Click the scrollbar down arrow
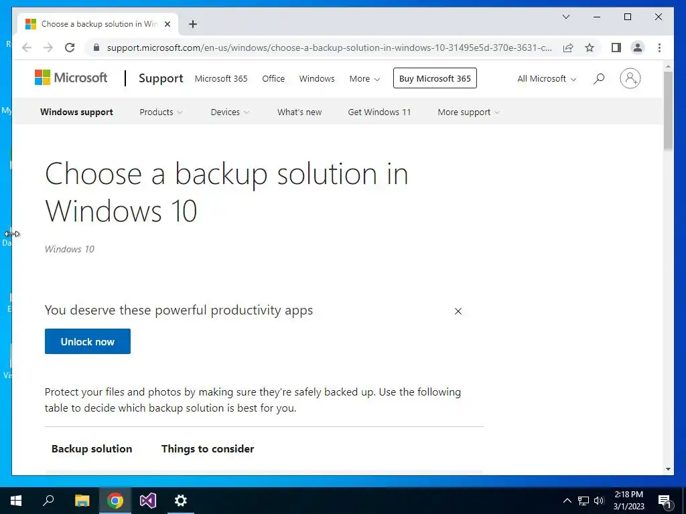The height and width of the screenshot is (514, 686). coord(668,469)
